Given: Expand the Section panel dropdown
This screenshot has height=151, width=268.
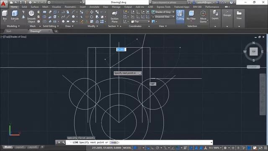Looking at the screenshot, I should pos(113,26).
